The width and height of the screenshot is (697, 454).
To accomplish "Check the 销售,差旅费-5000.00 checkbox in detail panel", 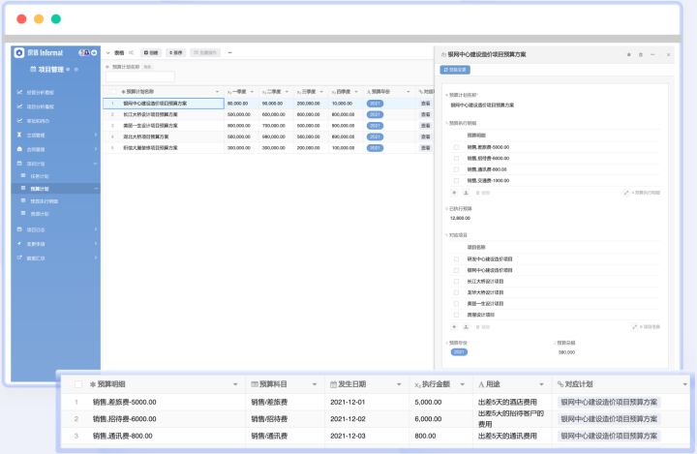I will click(456, 146).
